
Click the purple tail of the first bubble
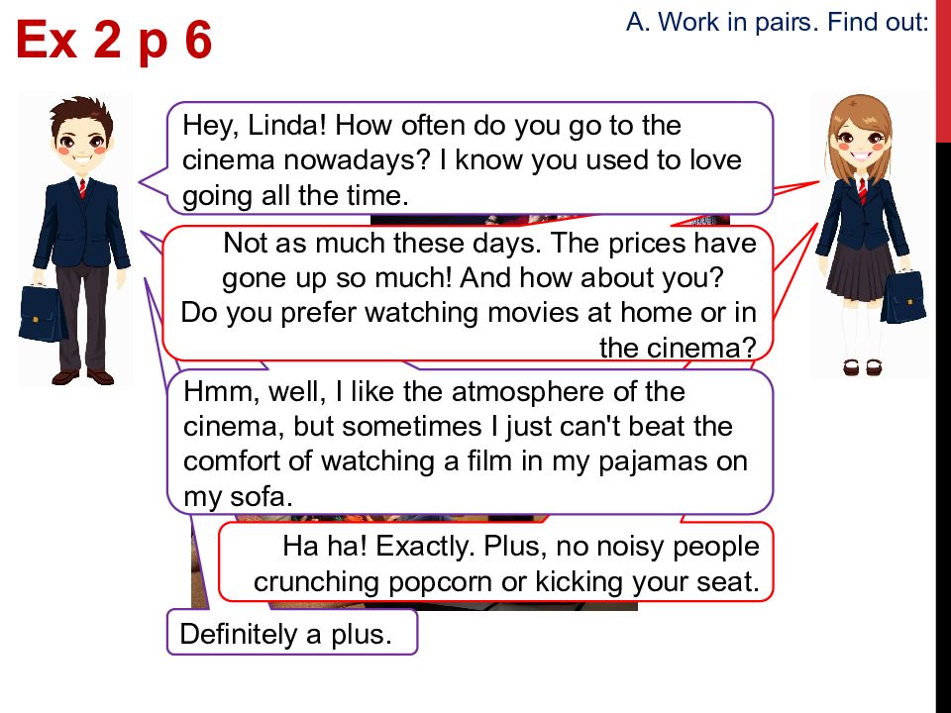(x=155, y=184)
